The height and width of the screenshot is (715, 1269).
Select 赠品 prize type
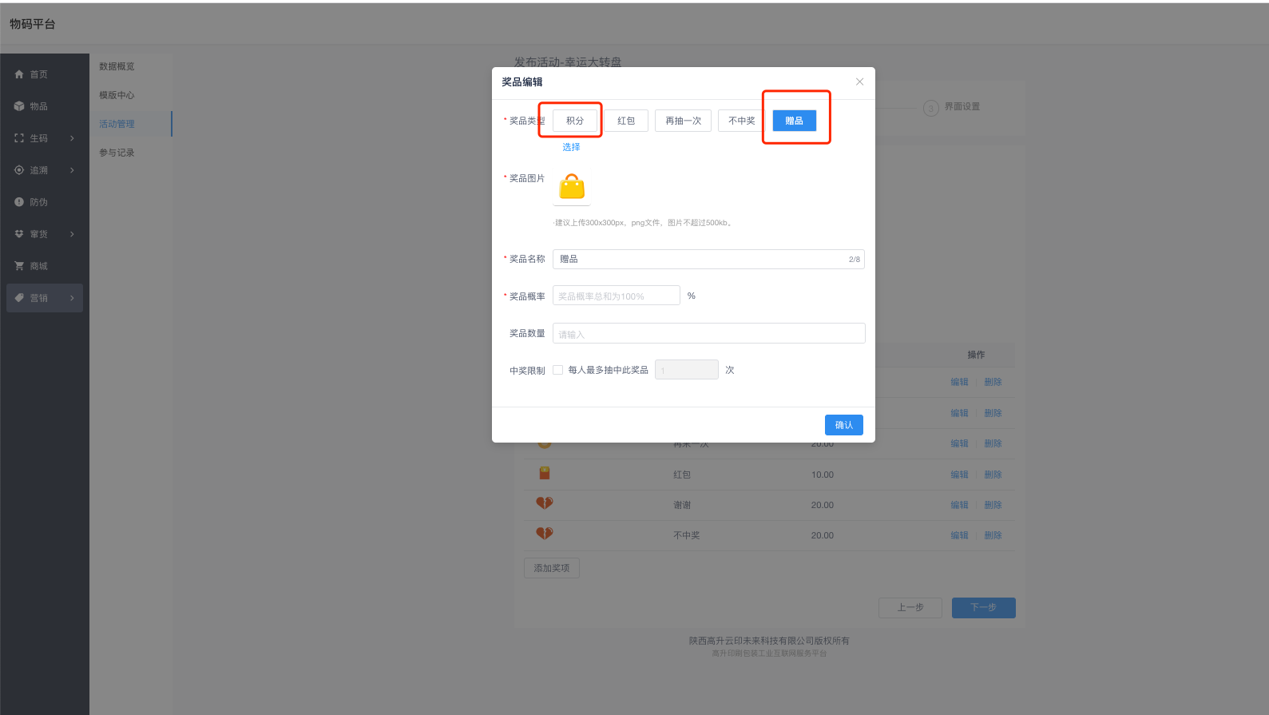795,121
